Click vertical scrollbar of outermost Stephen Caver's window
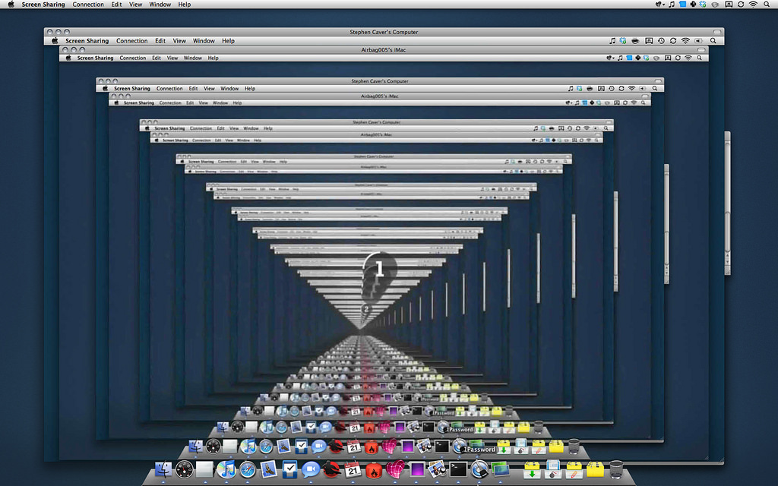The height and width of the screenshot is (486, 778). [x=727, y=204]
